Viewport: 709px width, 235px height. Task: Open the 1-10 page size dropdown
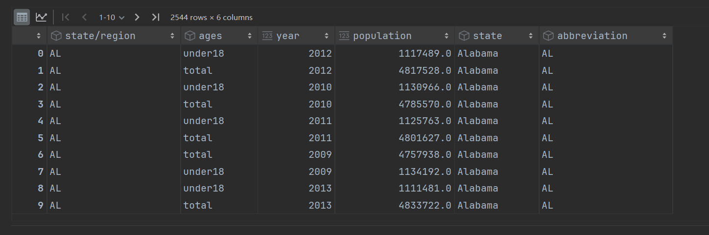click(112, 17)
